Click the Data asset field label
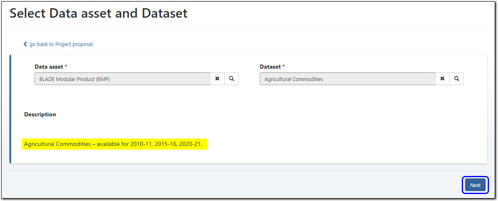 click(49, 67)
